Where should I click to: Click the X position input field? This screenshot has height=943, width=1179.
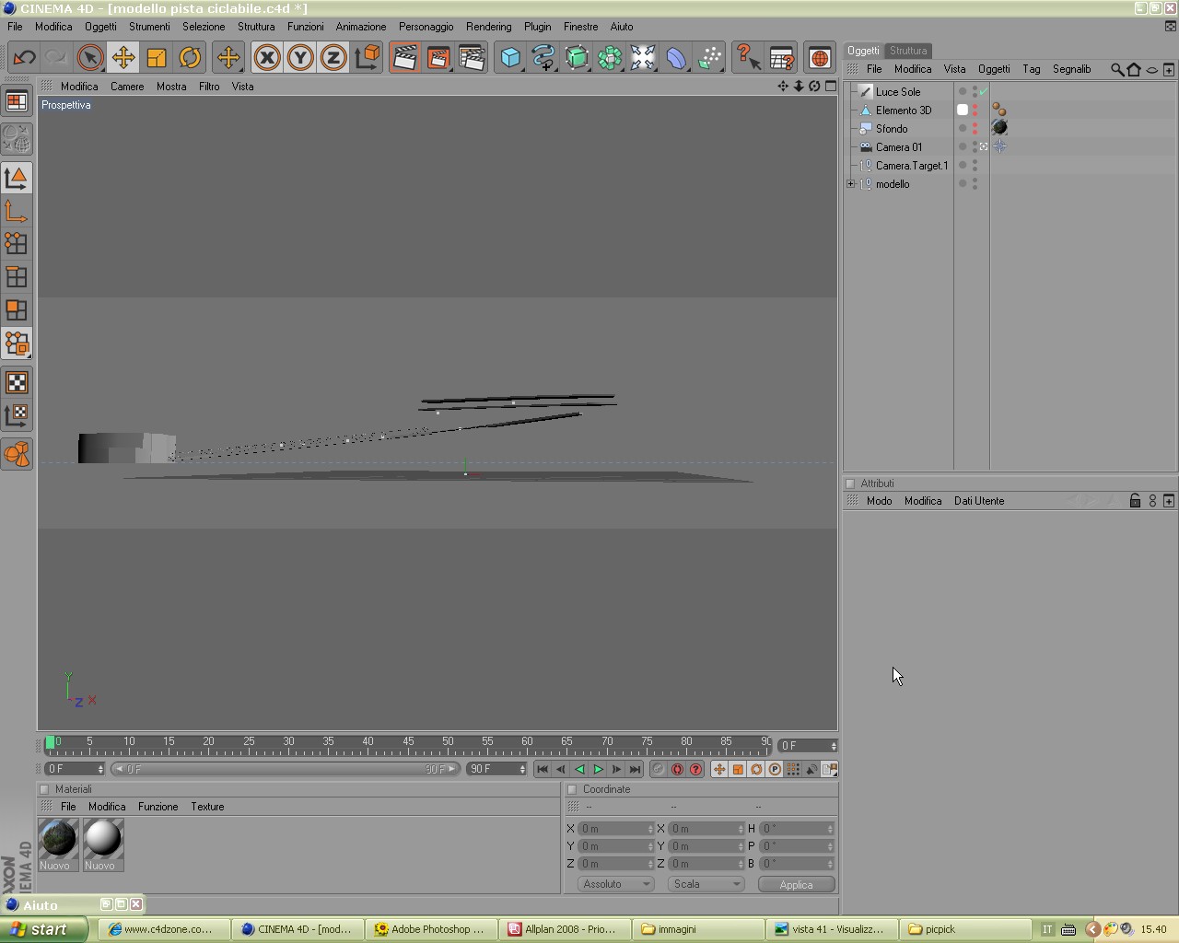coord(615,829)
